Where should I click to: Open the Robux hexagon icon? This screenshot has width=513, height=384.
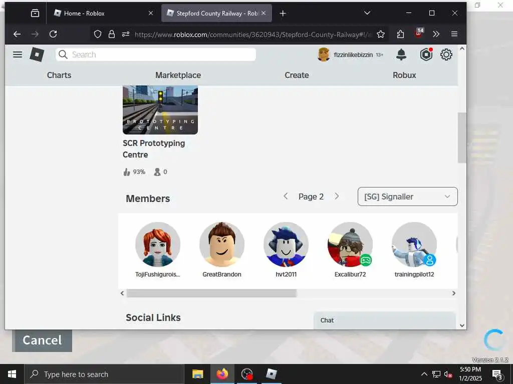(x=426, y=54)
